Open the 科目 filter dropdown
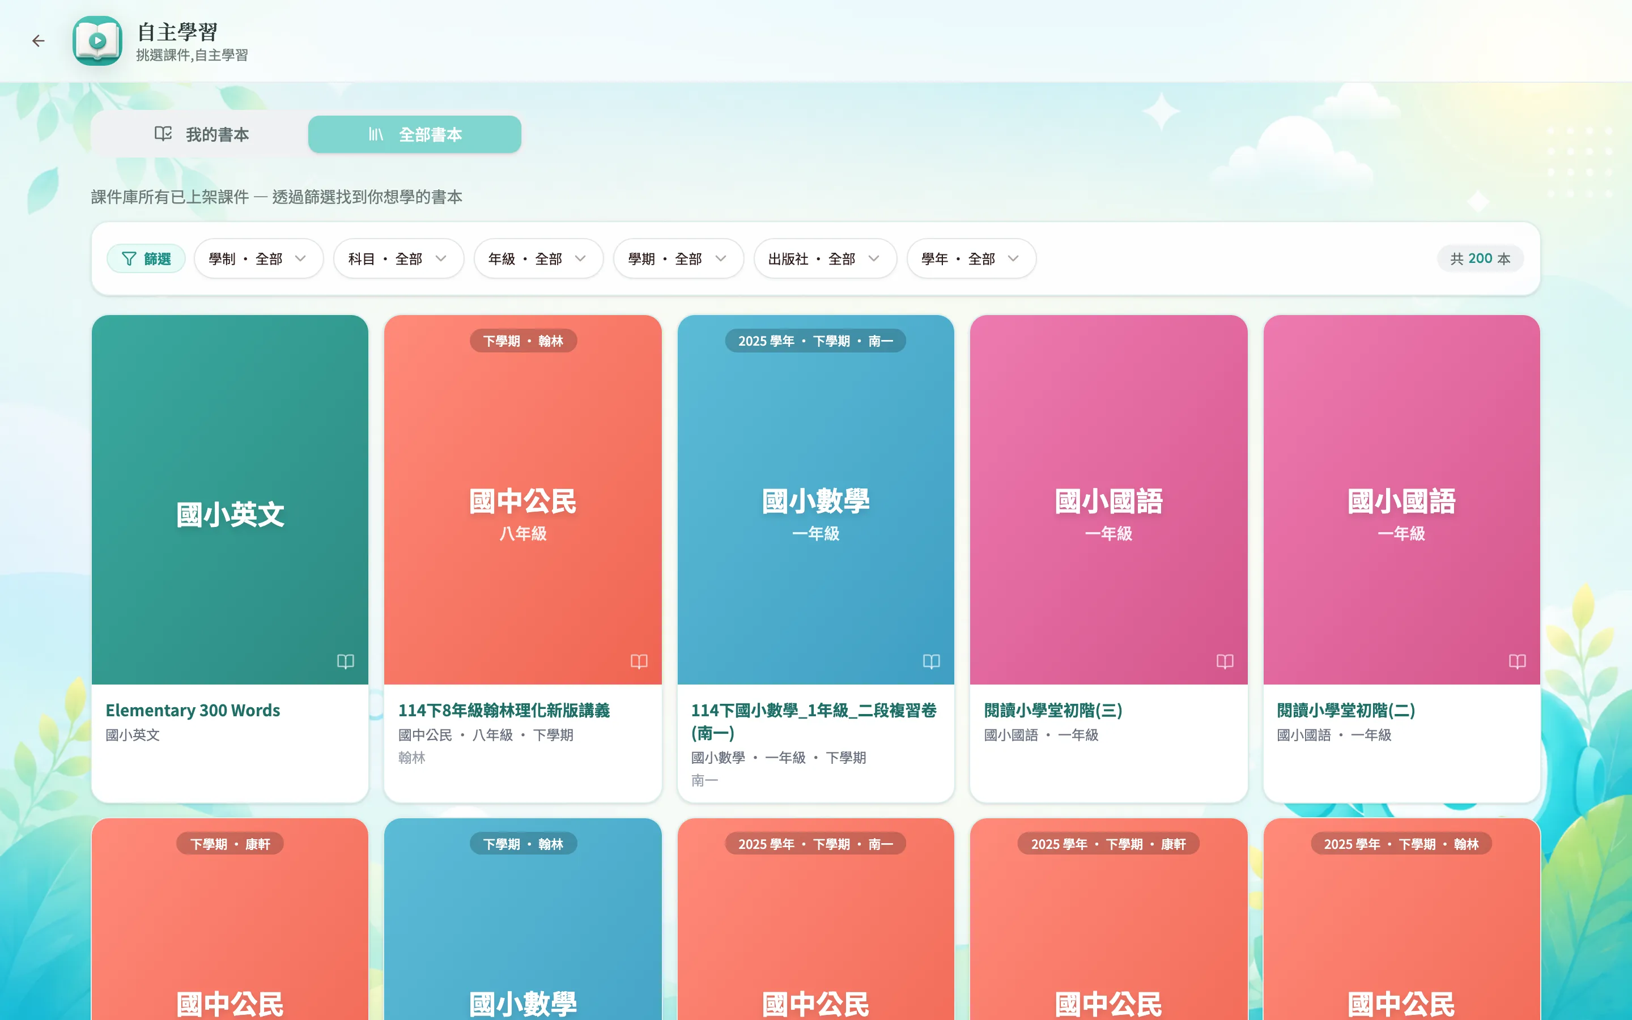This screenshot has height=1020, width=1632. [x=398, y=258]
